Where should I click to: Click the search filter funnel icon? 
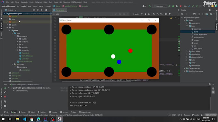pyautogui.click(x=170, y=14)
